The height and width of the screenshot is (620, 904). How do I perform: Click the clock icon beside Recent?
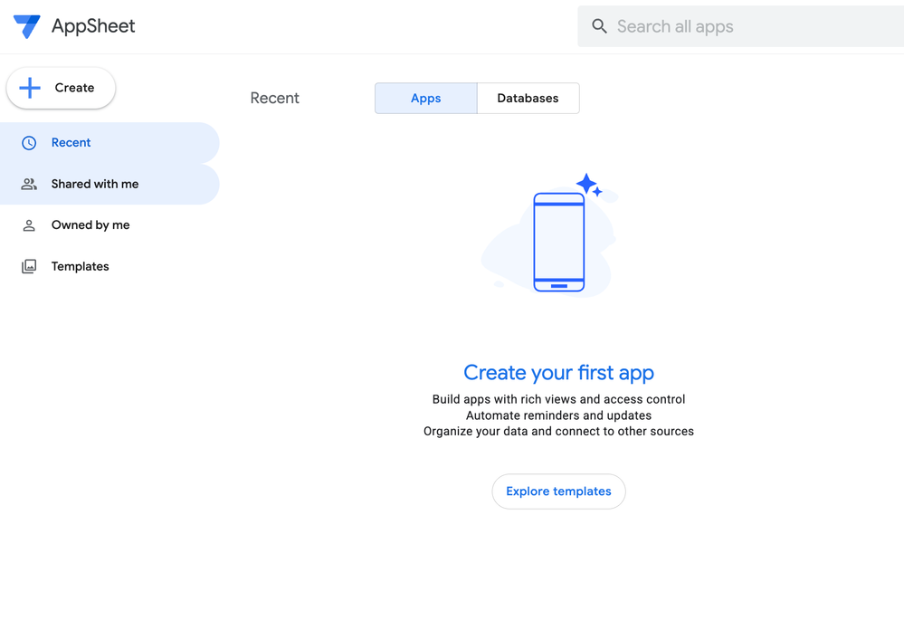tap(29, 143)
